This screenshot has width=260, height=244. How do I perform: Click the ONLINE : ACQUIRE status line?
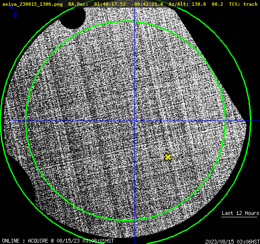click(58, 241)
